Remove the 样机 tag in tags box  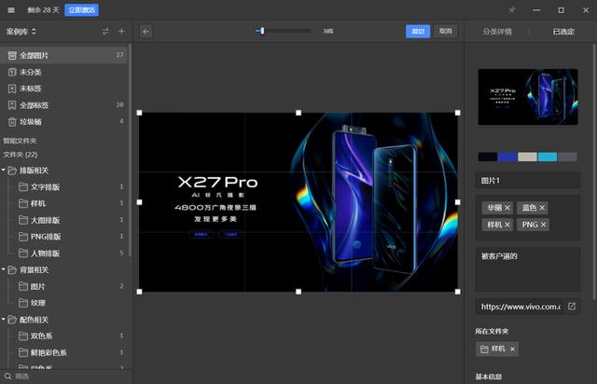[507, 225]
